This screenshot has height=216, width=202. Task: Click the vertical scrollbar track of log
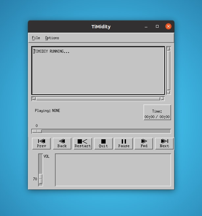coord(168,70)
